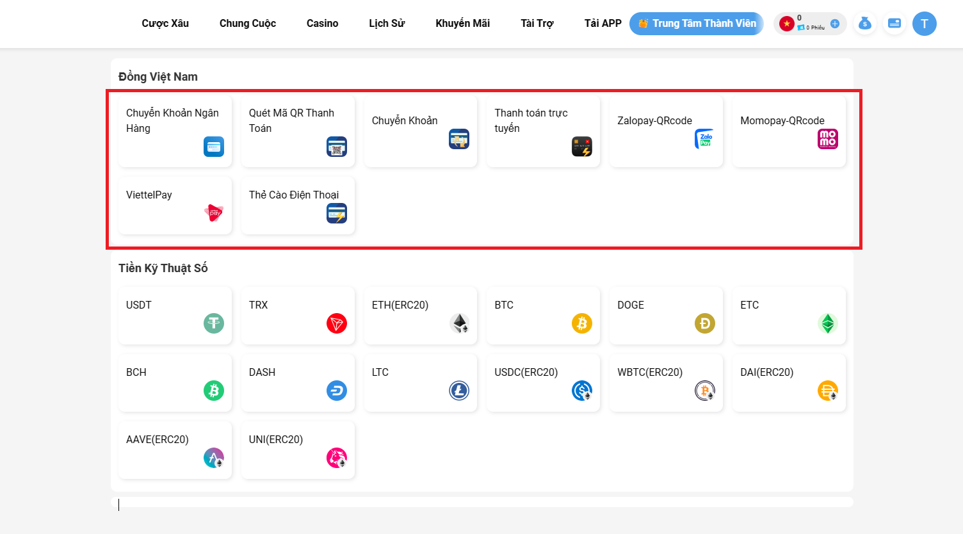
Task: Click the Tải APP link
Action: pos(603,24)
